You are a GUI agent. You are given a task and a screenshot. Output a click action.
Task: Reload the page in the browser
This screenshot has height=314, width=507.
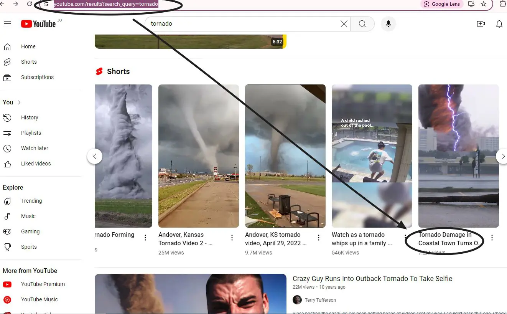click(x=30, y=4)
